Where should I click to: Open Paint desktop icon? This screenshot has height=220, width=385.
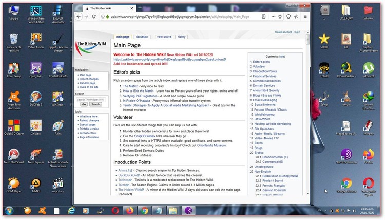pos(58,127)
